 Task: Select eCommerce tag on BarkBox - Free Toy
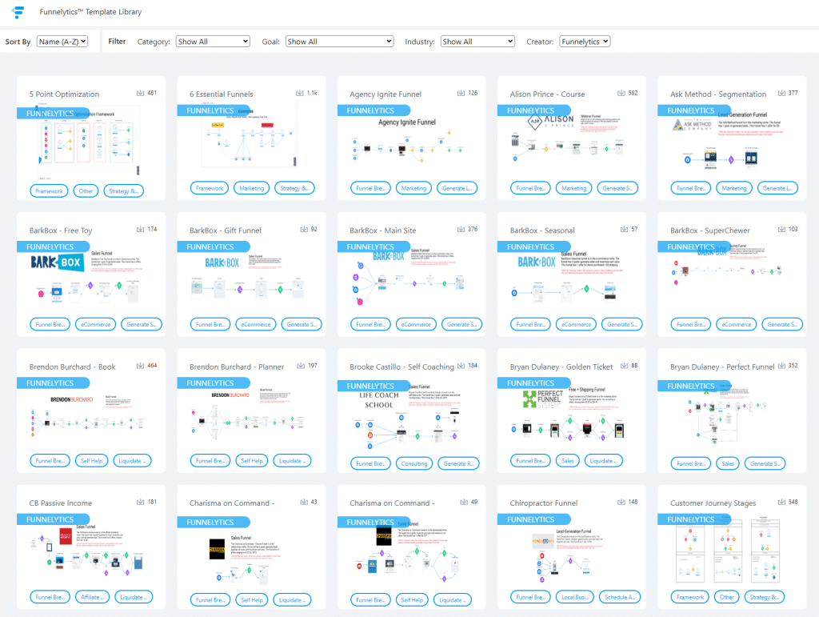pos(96,324)
